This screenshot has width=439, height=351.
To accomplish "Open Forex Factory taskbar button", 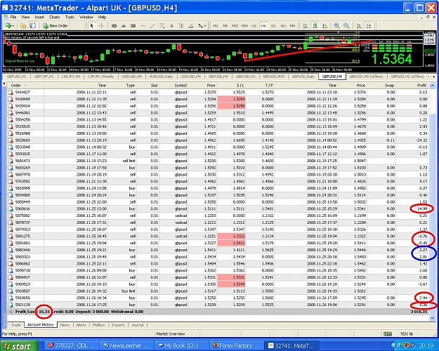I will (x=235, y=345).
